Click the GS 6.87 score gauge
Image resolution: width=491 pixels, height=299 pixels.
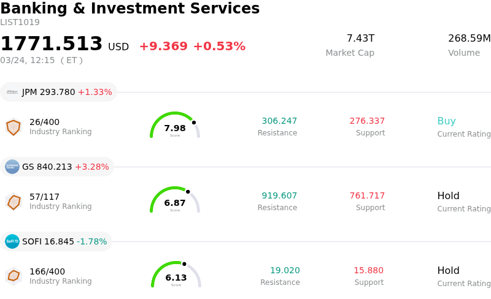[175, 200]
